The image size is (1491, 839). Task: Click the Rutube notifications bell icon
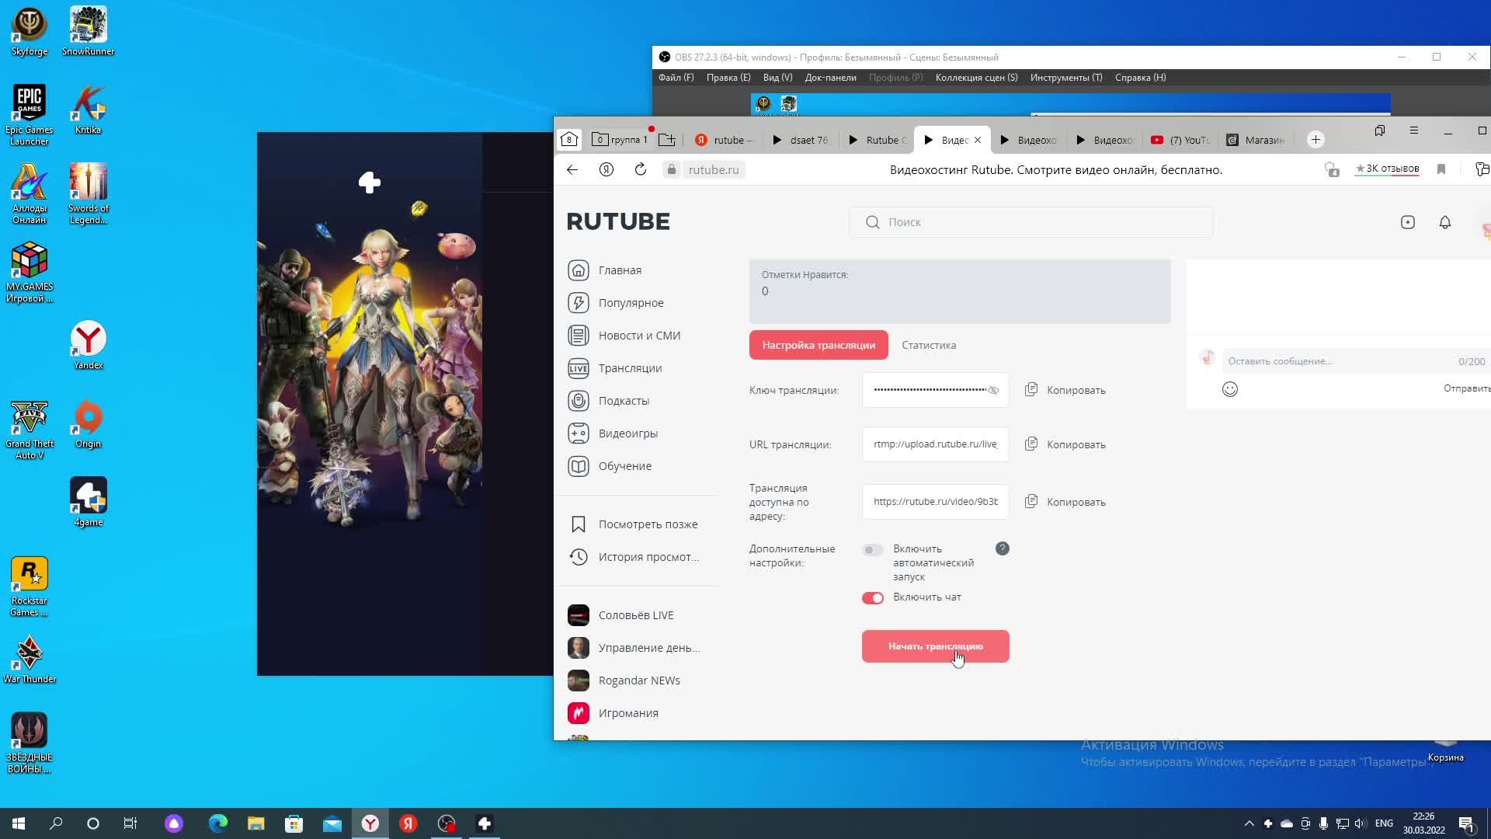1444,222
